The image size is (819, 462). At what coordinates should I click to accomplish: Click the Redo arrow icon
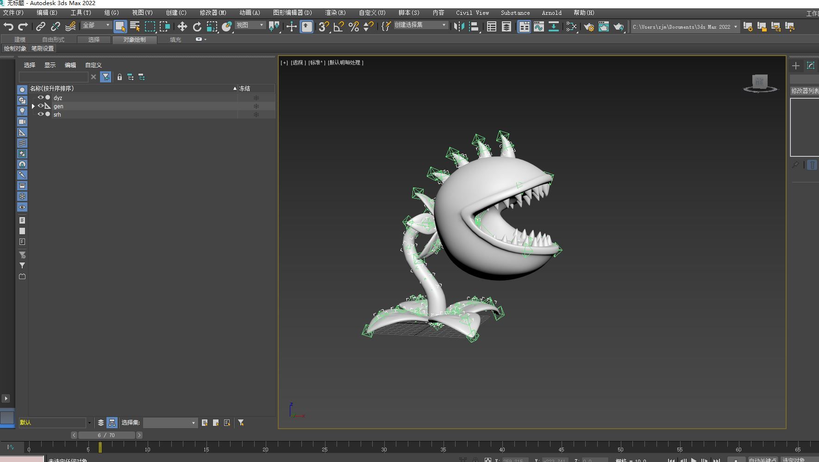[x=23, y=26]
